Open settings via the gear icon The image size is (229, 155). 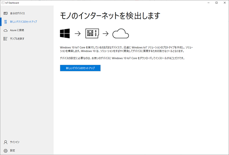pyautogui.click(x=5, y=150)
